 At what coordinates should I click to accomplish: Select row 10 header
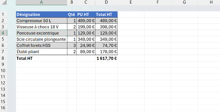coord(4,70)
